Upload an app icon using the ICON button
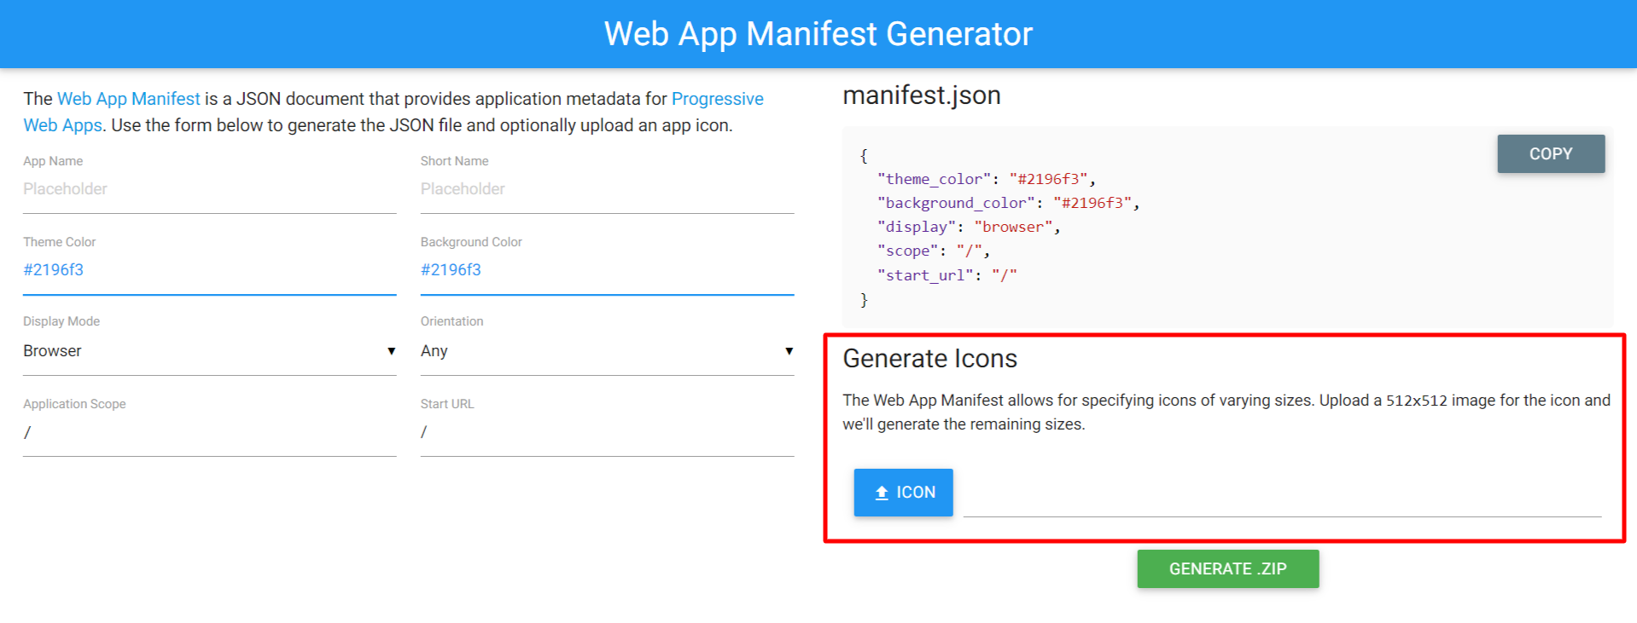The width and height of the screenshot is (1637, 623). click(x=903, y=492)
